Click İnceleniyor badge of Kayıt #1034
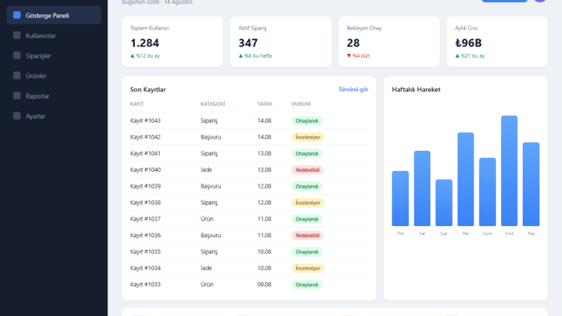Viewport: 562px width, 316px height. [x=307, y=268]
